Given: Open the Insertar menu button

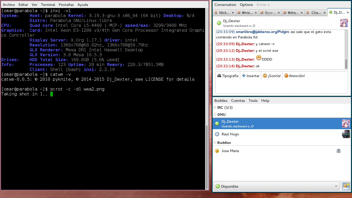Looking at the screenshot, I should (251, 76).
